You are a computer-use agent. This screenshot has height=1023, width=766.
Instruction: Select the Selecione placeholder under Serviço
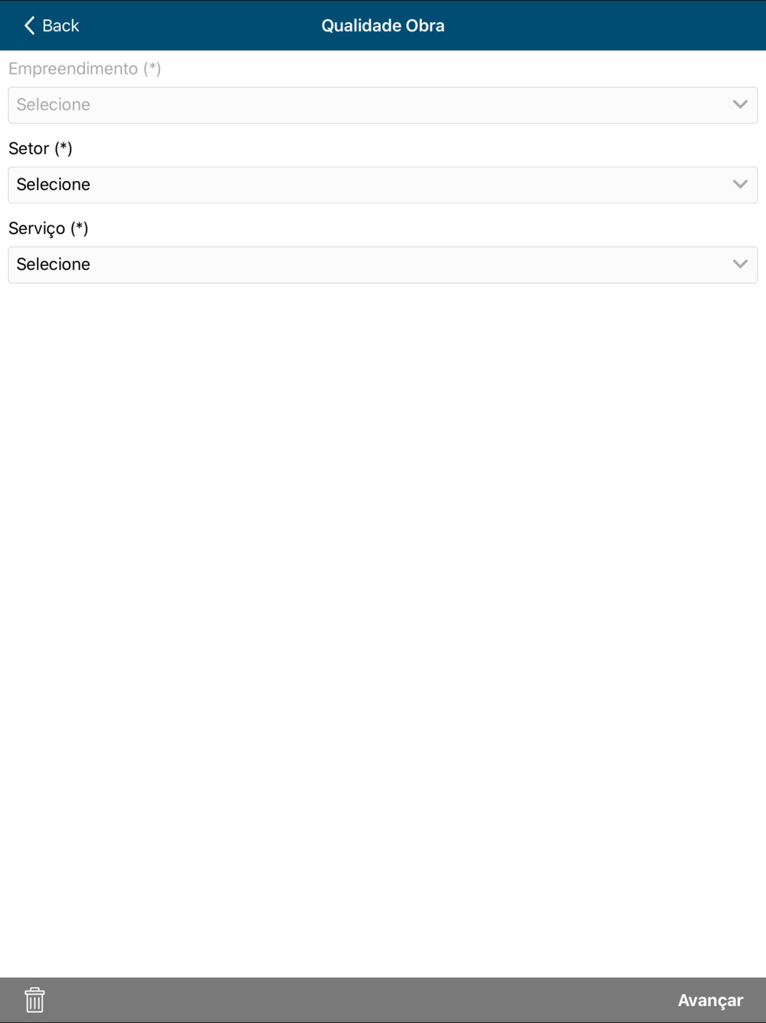point(54,264)
